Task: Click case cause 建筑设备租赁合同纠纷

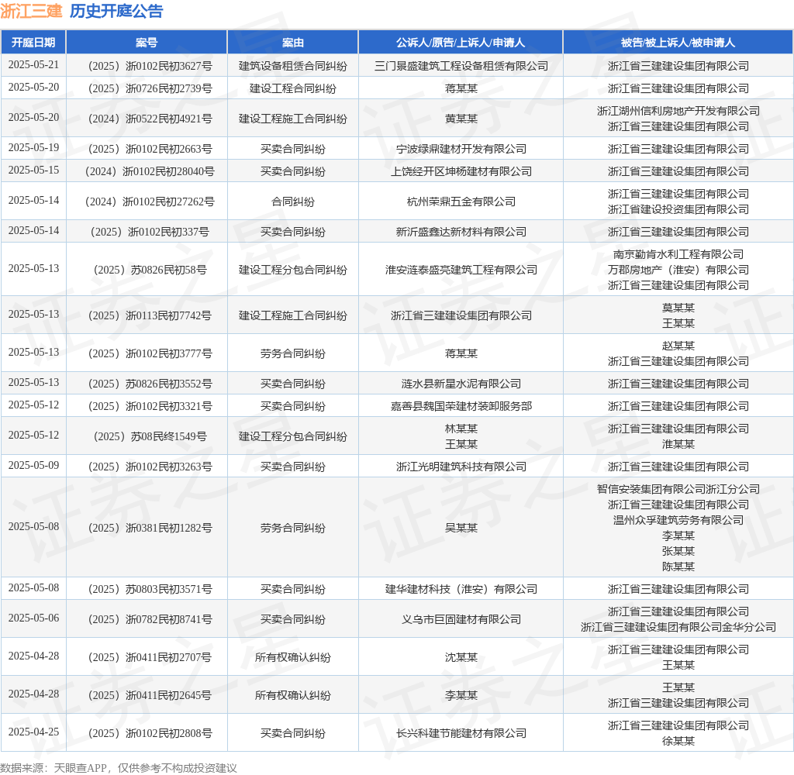Action: pos(292,67)
